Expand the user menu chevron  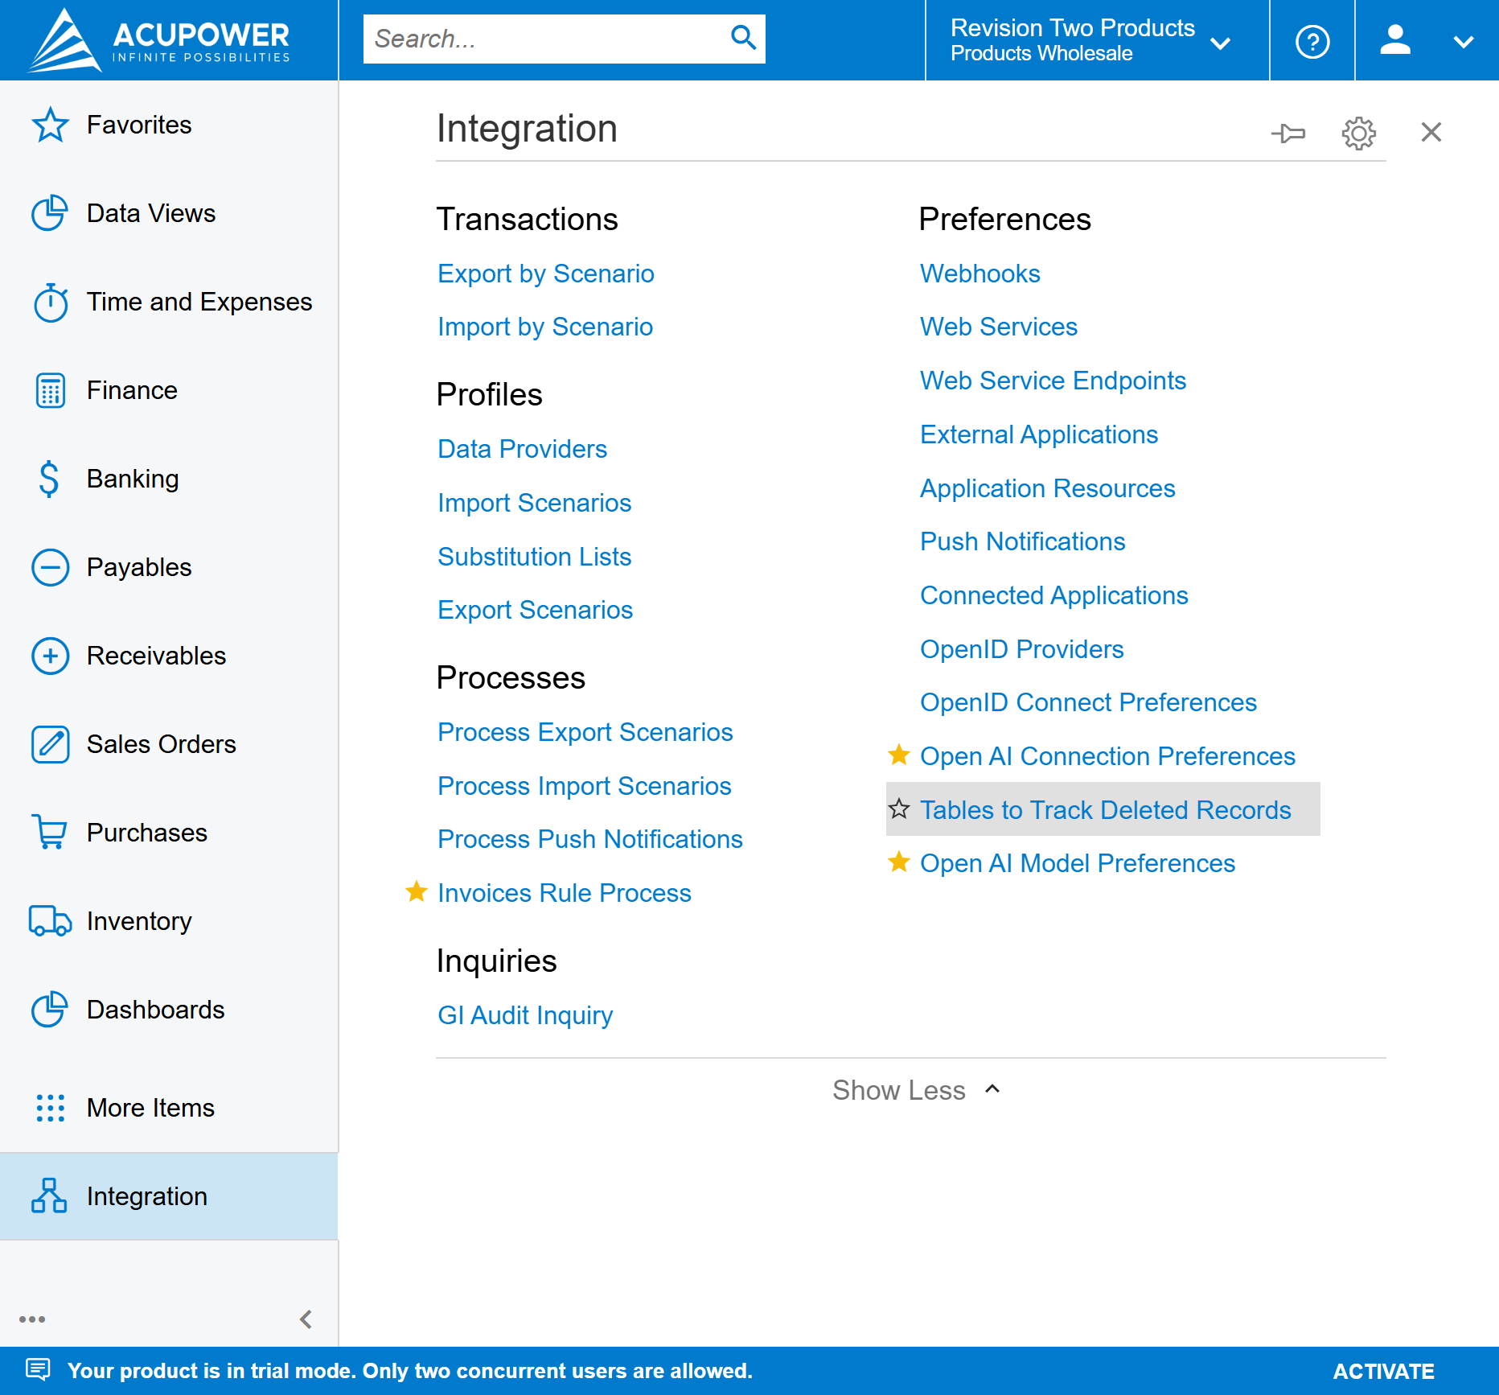click(x=1464, y=42)
